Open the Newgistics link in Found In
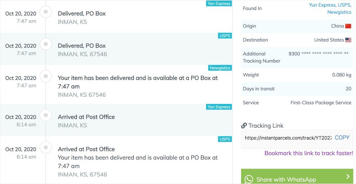The width and height of the screenshot is (356, 184). point(339,12)
